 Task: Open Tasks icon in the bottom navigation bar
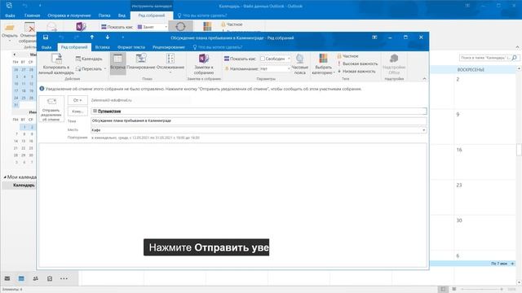click(x=50, y=278)
